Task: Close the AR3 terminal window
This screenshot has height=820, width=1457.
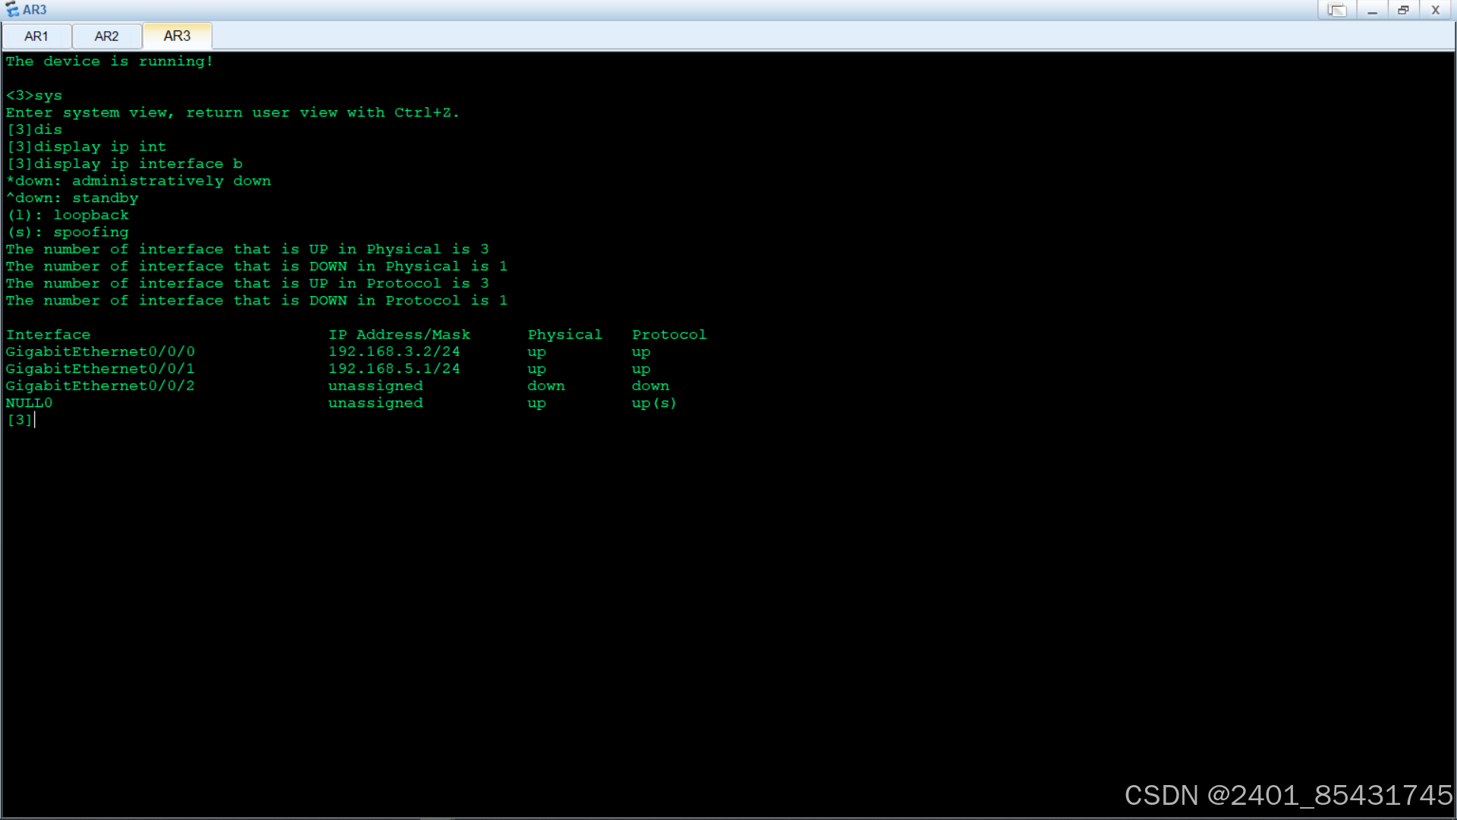Action: [x=1435, y=10]
